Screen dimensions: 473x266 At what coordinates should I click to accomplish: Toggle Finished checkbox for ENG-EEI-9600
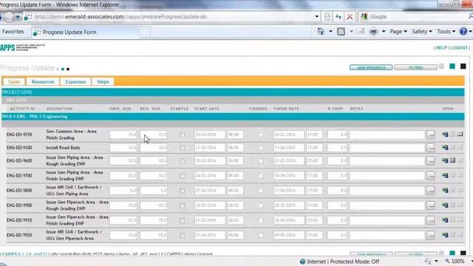tap(261, 161)
